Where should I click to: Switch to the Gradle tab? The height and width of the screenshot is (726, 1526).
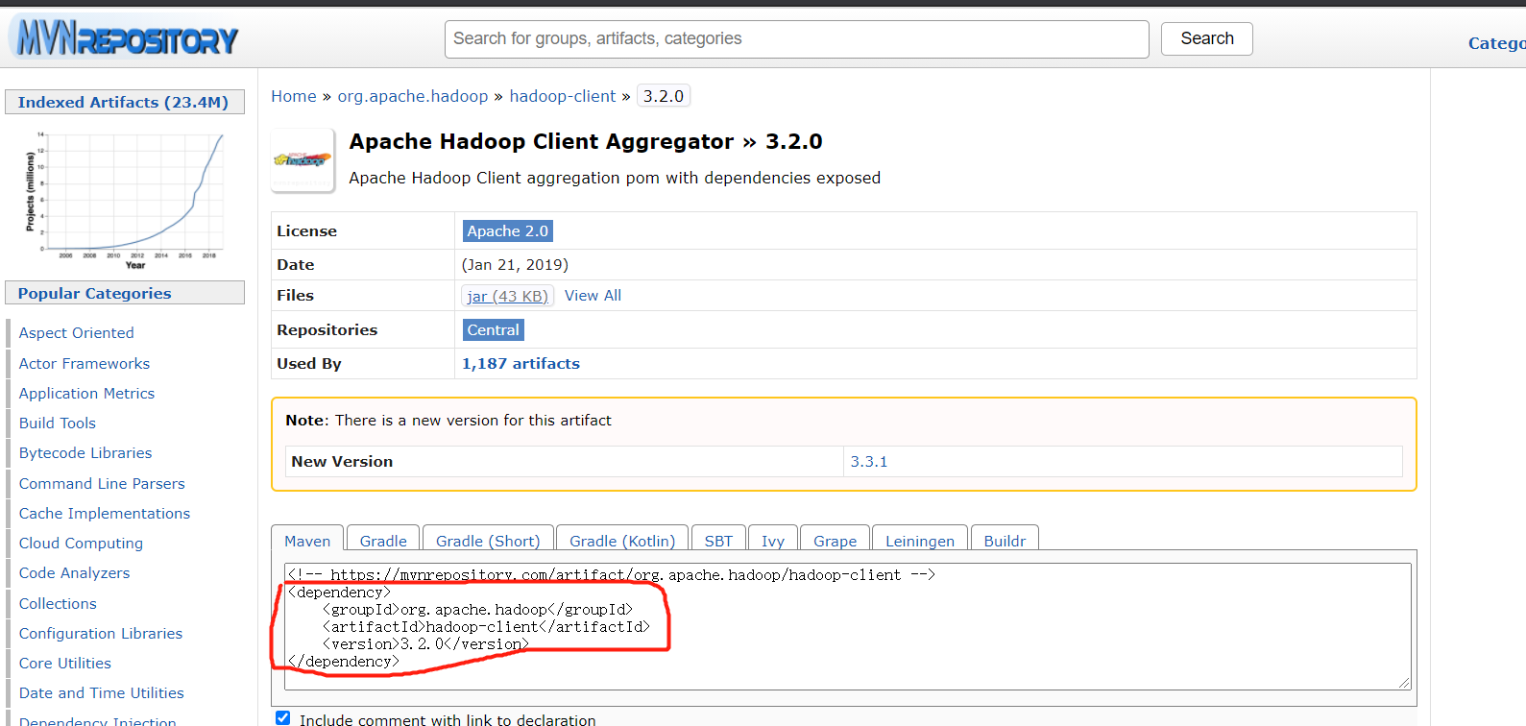pos(383,541)
